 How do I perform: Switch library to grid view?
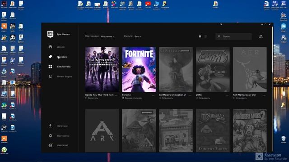click(200, 36)
